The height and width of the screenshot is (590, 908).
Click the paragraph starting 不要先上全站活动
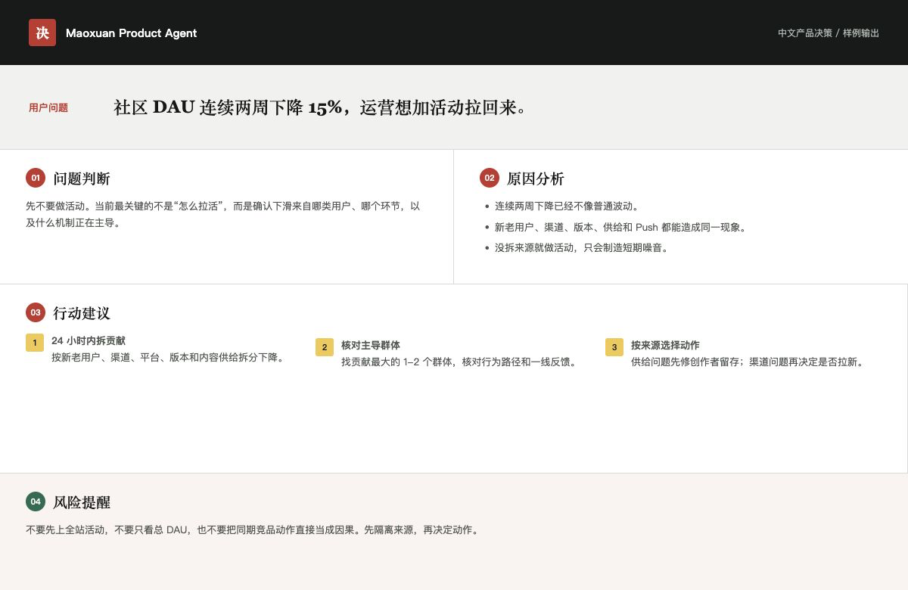coord(253,530)
